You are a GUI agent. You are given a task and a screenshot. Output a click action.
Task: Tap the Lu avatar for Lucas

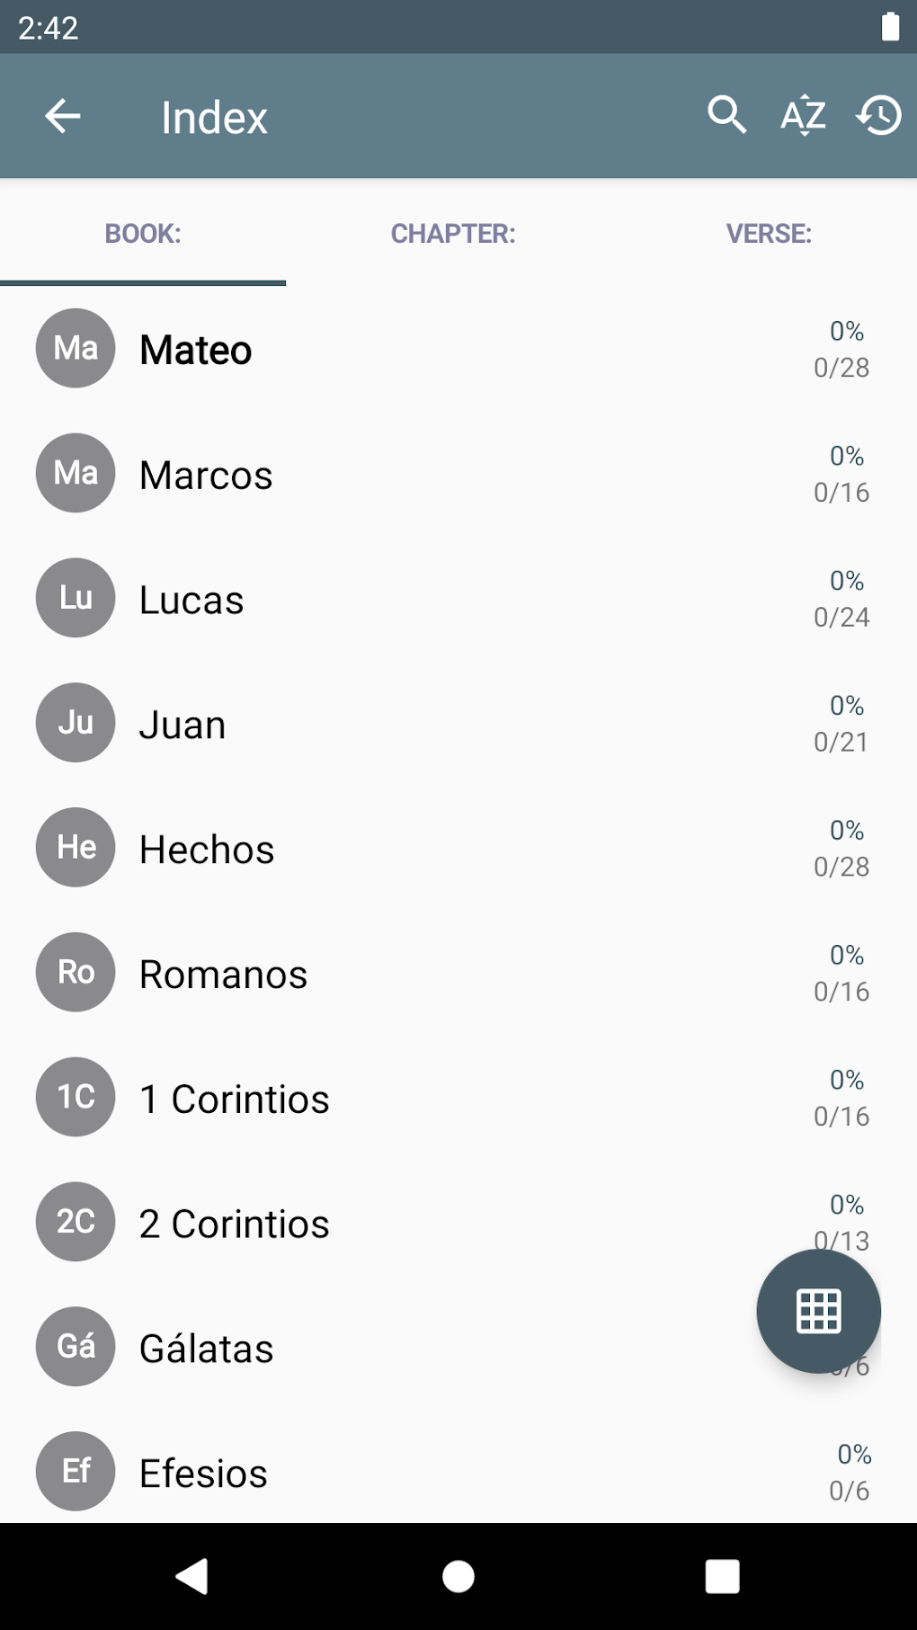pos(76,598)
